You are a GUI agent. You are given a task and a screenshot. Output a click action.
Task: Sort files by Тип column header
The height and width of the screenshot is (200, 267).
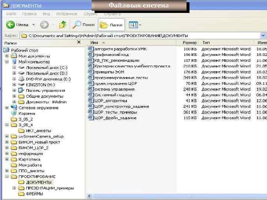click(227, 43)
